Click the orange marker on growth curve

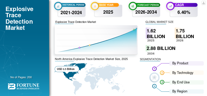(x=90, y=45)
